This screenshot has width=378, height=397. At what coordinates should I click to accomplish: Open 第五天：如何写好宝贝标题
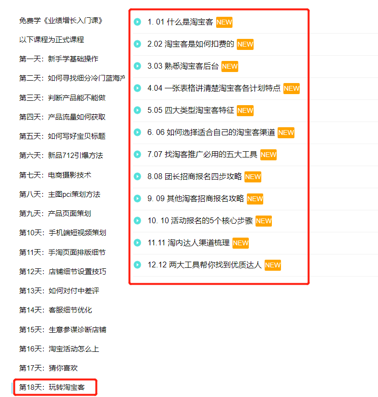point(62,136)
